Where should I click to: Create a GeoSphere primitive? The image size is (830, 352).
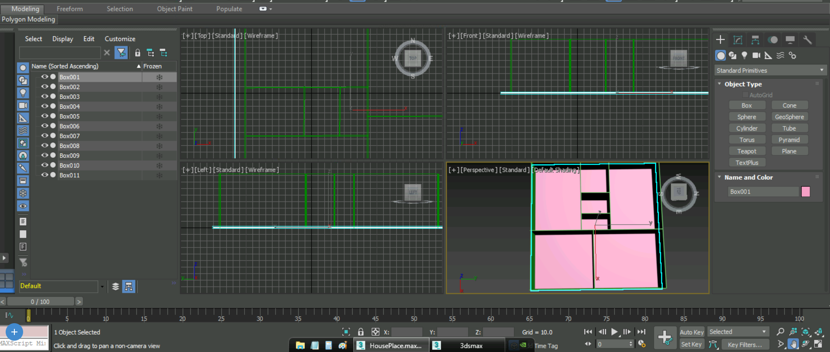click(789, 117)
